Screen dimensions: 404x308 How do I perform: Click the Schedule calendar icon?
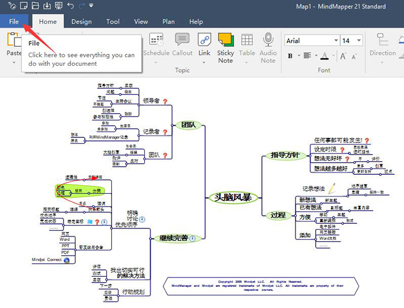coord(156,39)
